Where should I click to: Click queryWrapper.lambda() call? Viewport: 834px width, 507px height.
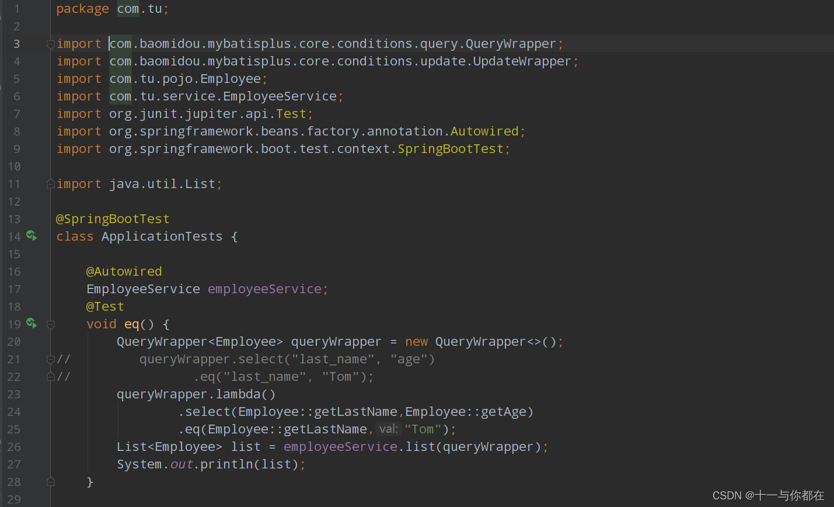click(196, 394)
